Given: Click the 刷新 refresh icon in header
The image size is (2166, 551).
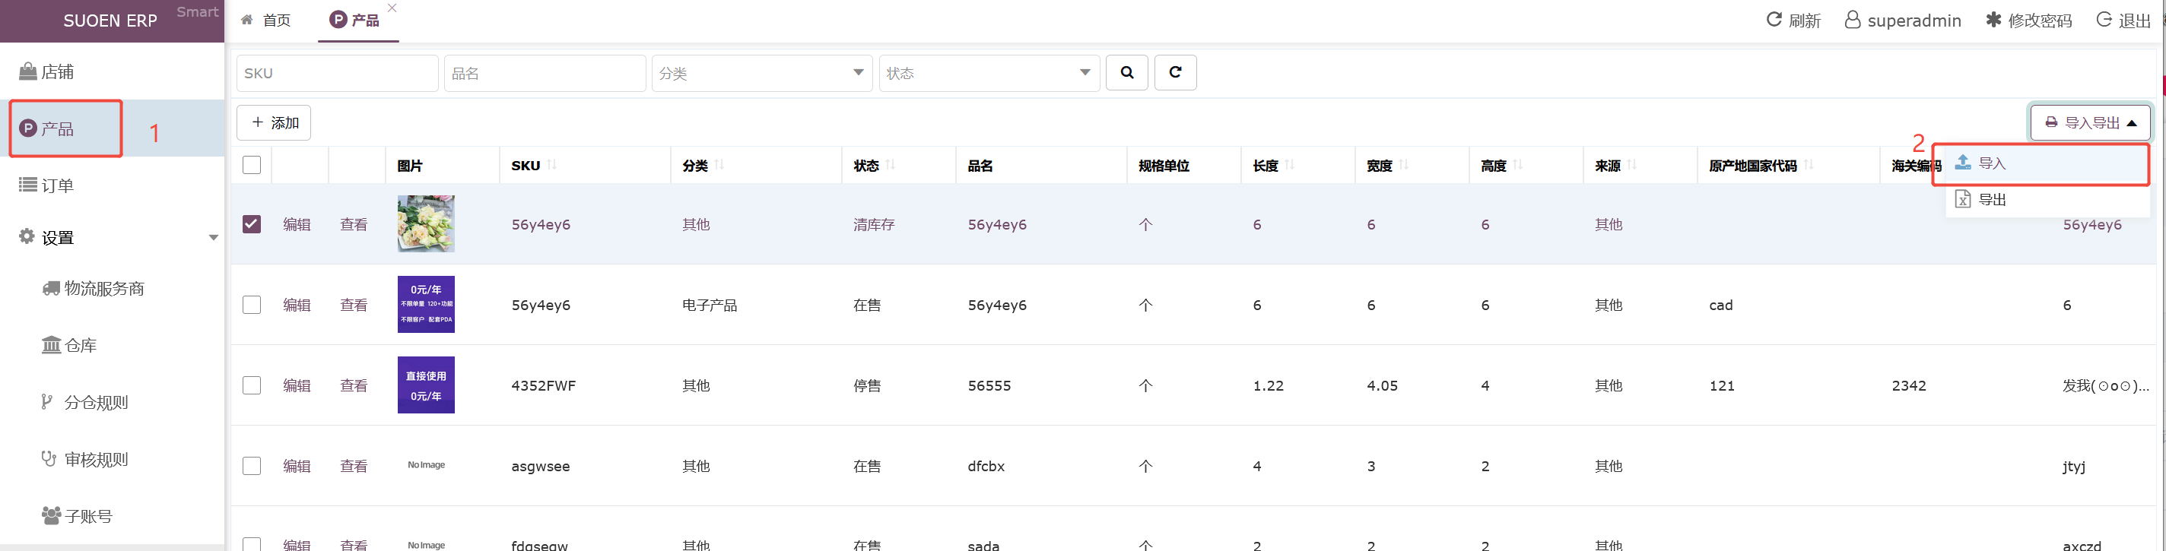Looking at the screenshot, I should tap(1774, 19).
